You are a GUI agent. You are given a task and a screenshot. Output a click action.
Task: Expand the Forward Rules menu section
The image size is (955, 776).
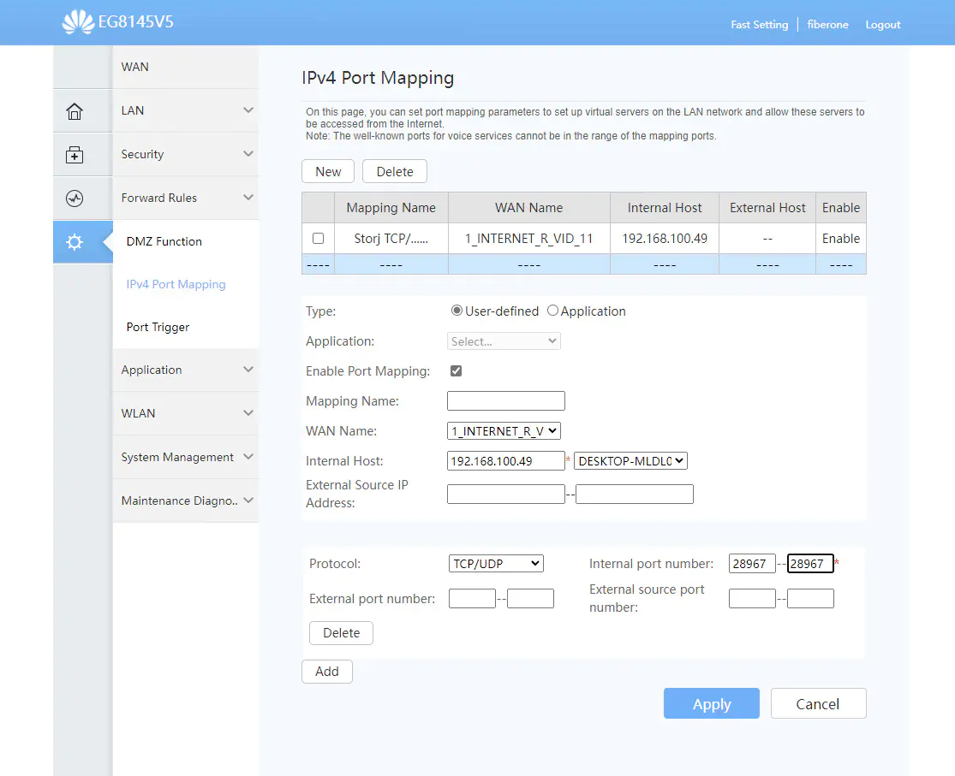tap(185, 198)
